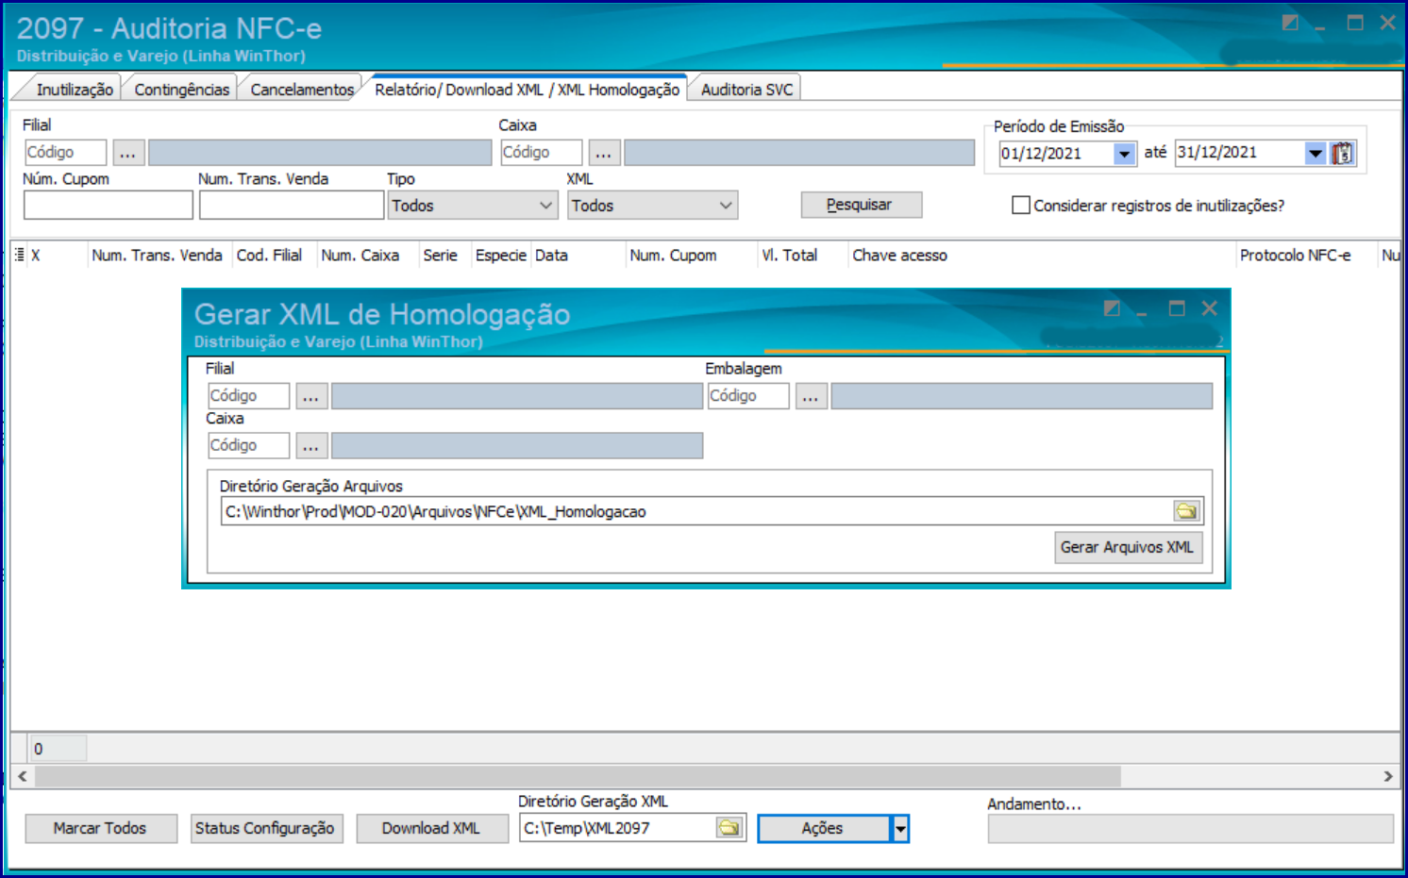Maximize the Gerar XML de Homologação dialog
Screen dimensions: 1408x878
[1177, 308]
